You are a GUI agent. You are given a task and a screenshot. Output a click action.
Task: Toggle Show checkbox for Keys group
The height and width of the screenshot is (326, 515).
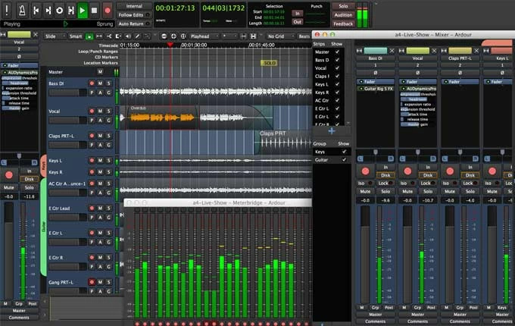(x=345, y=152)
